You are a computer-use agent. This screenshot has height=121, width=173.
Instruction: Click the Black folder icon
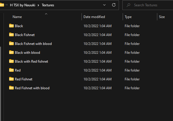pos(11,26)
